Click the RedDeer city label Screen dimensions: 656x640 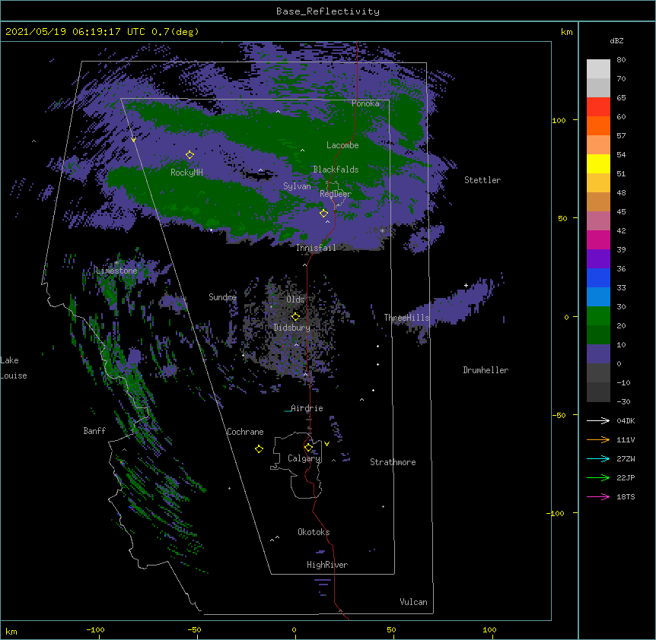pos(336,194)
